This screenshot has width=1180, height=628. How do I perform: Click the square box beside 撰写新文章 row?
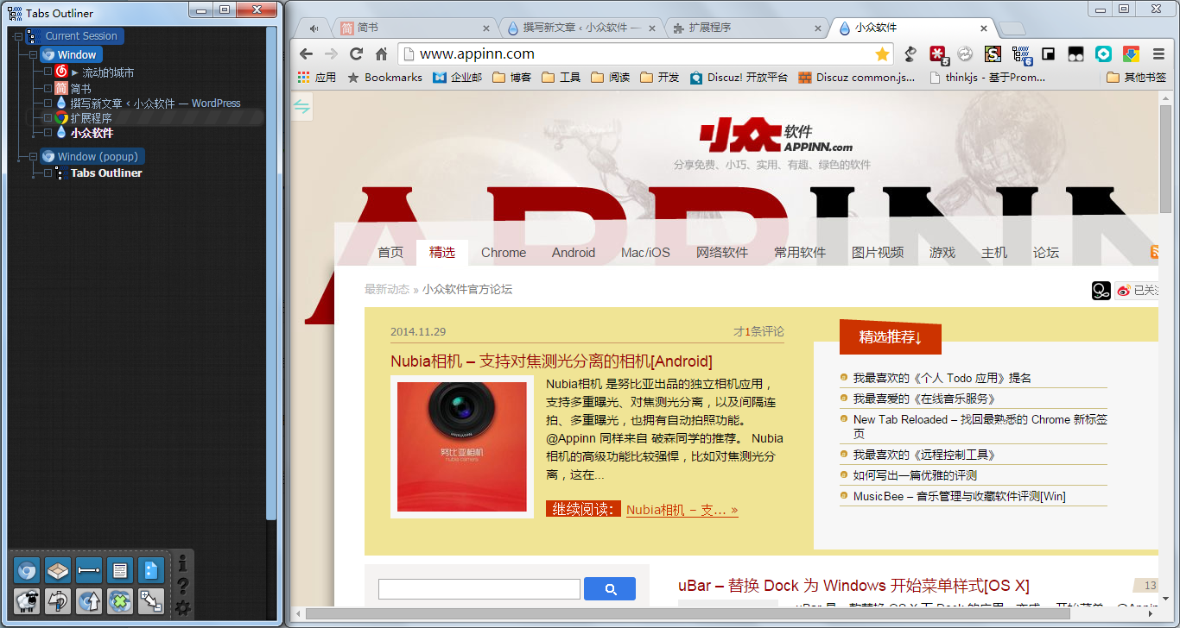[48, 103]
